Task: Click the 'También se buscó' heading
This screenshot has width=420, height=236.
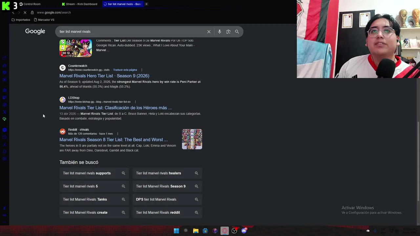Action: point(79,162)
